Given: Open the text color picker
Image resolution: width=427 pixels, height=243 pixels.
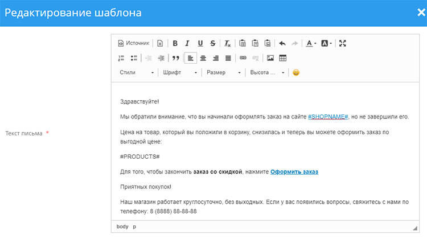Looking at the screenshot, I should point(311,43).
